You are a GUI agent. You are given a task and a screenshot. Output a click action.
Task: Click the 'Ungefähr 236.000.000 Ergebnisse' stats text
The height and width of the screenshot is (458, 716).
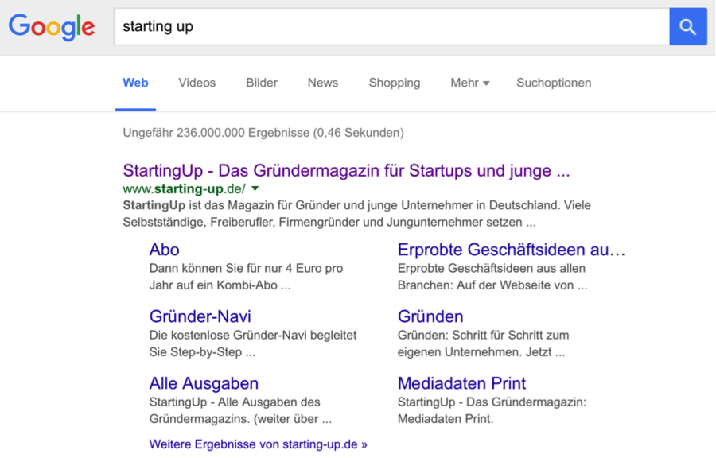click(x=263, y=133)
